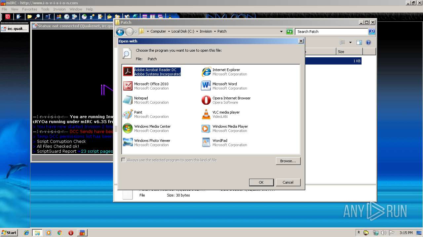Click the taskbar clock showing 3:15 PM
423x237 pixels.
click(406, 233)
